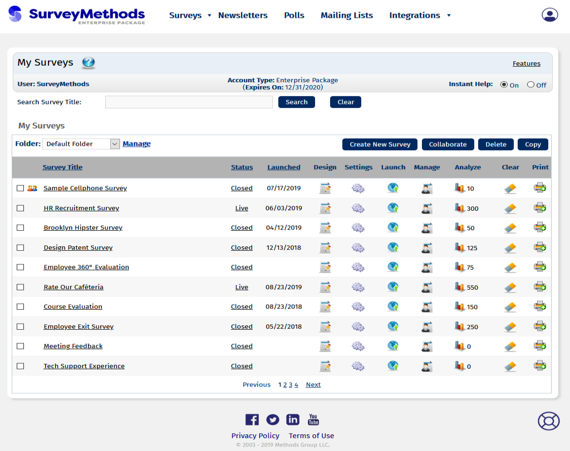Click the help globe beside My Surveys
This screenshot has width=570, height=451.
(88, 63)
